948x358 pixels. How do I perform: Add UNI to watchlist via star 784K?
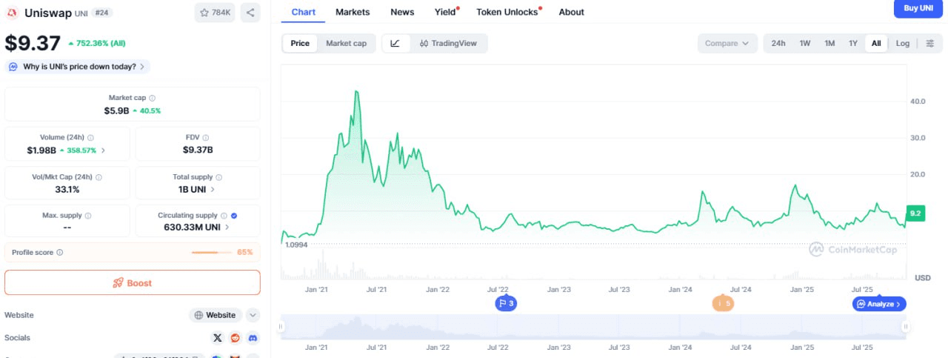pos(215,13)
